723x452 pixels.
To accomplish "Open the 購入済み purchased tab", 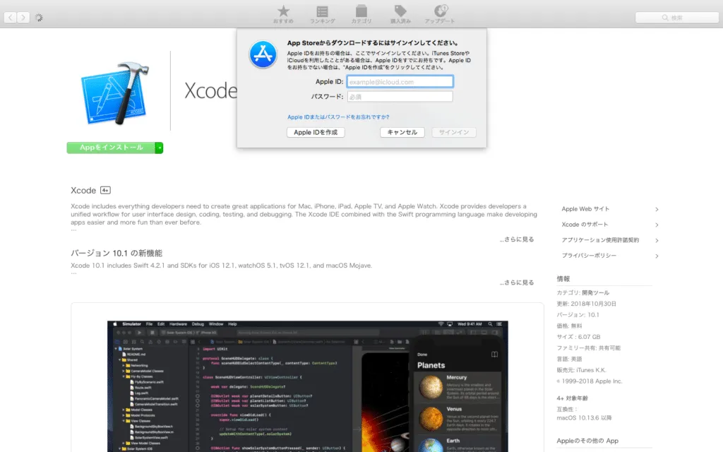I will coord(400,14).
